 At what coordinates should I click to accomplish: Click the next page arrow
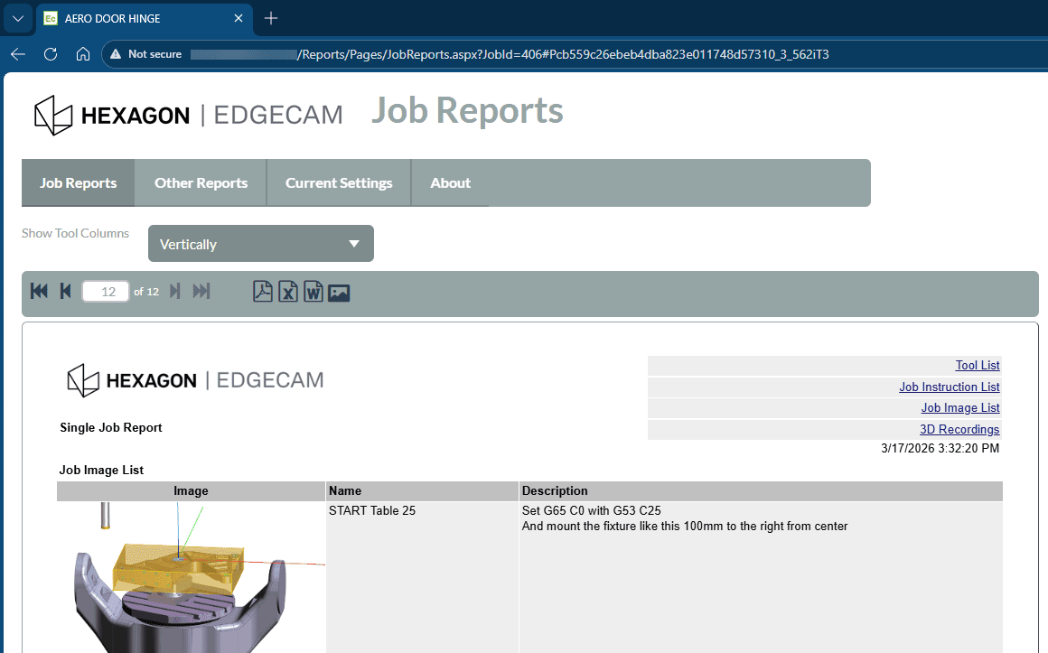(x=175, y=291)
